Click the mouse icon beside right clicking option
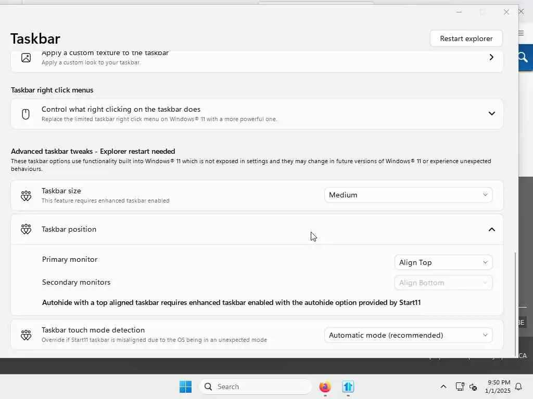Screen dimensions: 533x399 click(x=26, y=114)
